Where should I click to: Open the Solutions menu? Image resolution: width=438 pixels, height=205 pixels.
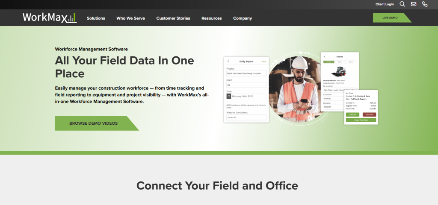[96, 18]
